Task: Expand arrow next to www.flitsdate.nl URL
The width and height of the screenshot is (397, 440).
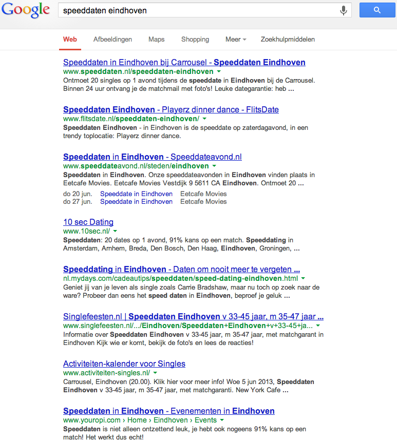Action: click(x=204, y=119)
